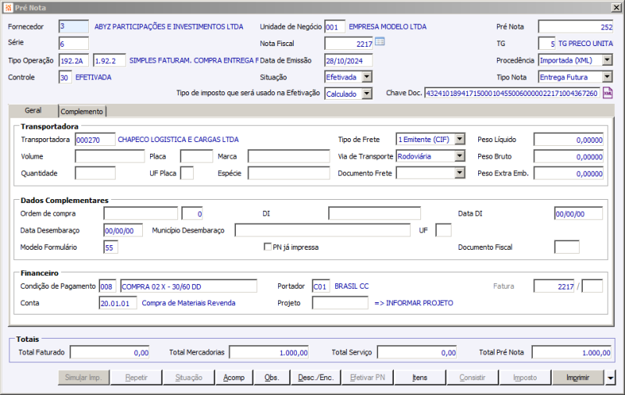Expand the Procedência dropdown
The height and width of the screenshot is (395, 625).
click(607, 60)
